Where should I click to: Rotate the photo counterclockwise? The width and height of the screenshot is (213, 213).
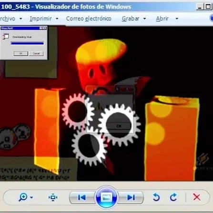point(156,197)
